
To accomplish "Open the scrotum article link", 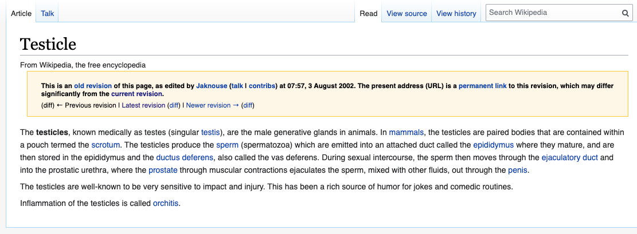I will 105,145.
